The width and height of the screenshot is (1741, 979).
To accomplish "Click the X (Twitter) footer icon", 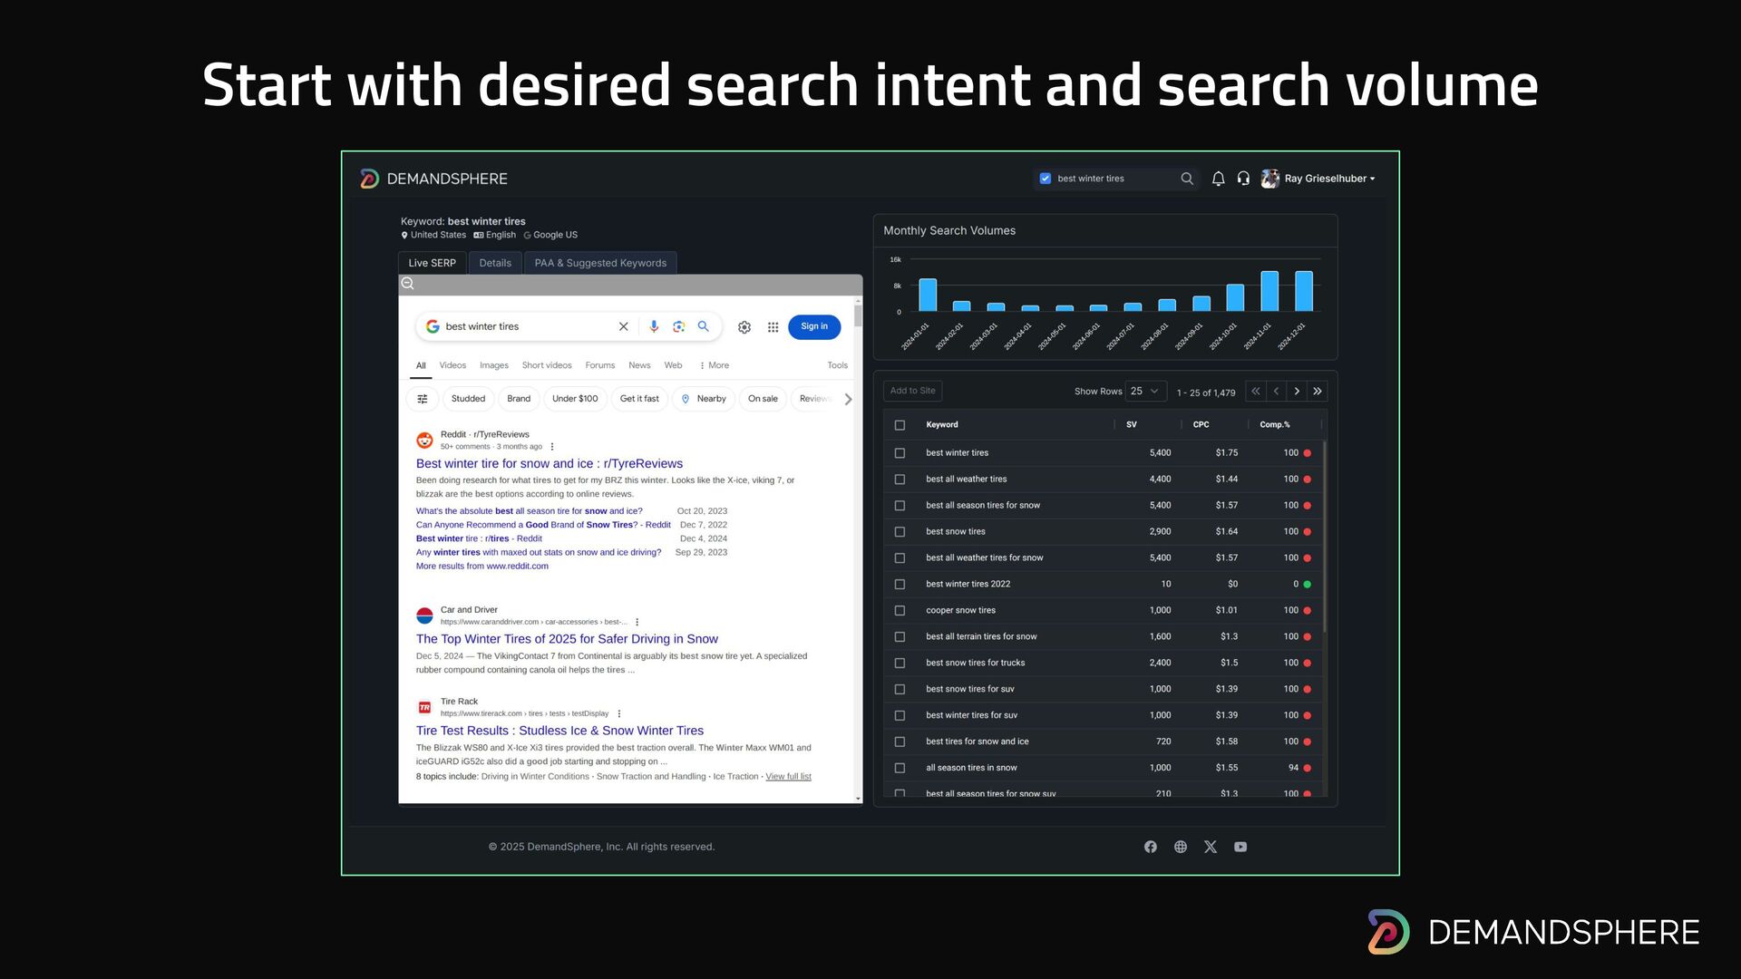I will 1211,847.
